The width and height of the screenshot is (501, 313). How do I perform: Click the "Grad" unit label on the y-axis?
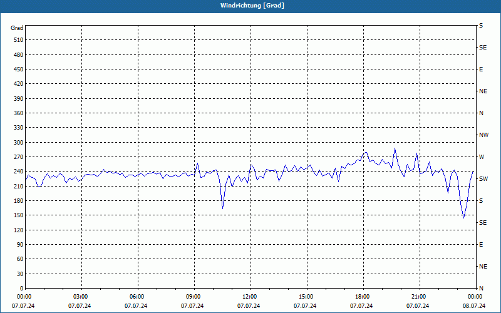point(17,28)
